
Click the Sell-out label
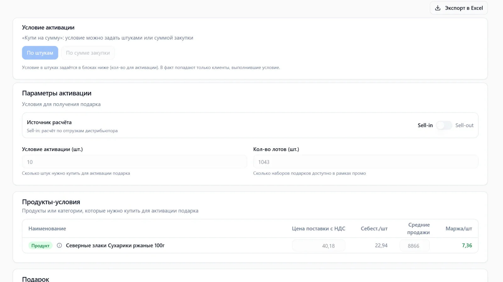[464, 125]
